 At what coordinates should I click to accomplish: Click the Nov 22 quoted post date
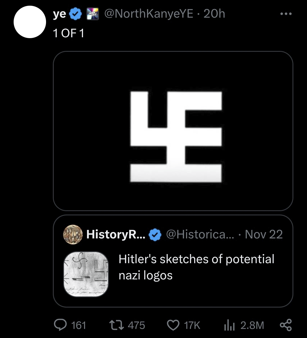(x=264, y=234)
